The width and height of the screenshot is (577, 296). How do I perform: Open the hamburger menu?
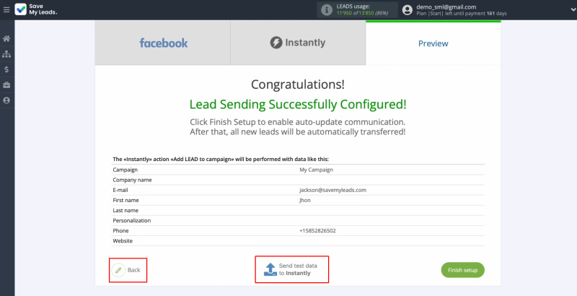6,9
